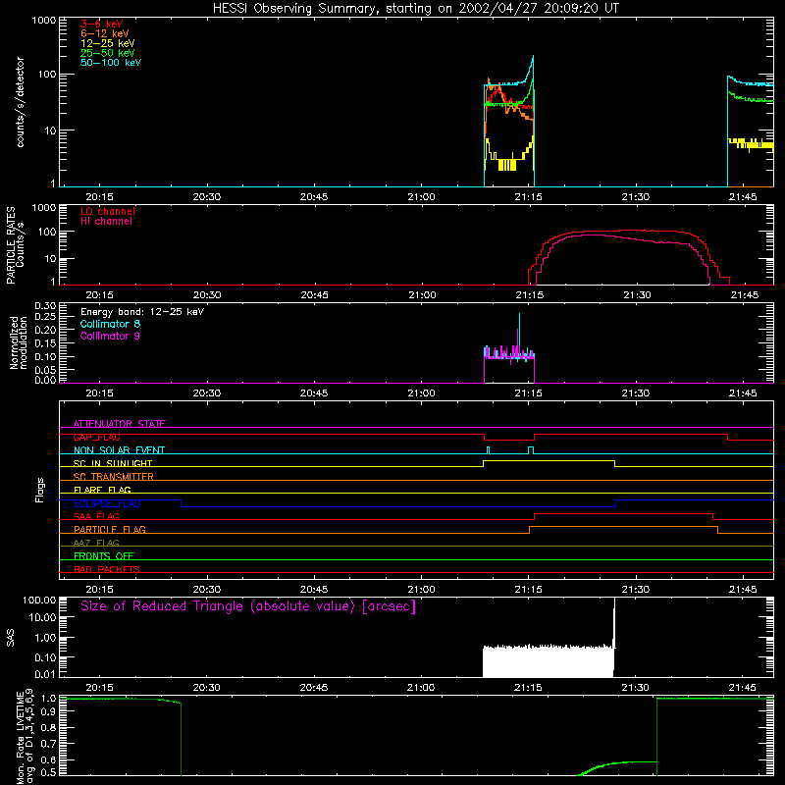Screen dimensions: 785x785
Task: Click the HESSI Observing Summary title text
Action: click(x=416, y=9)
